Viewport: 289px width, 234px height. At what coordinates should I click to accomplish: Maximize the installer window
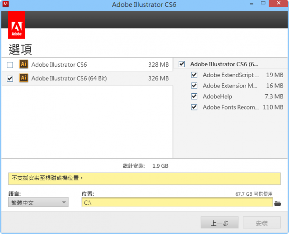click(263, 3)
